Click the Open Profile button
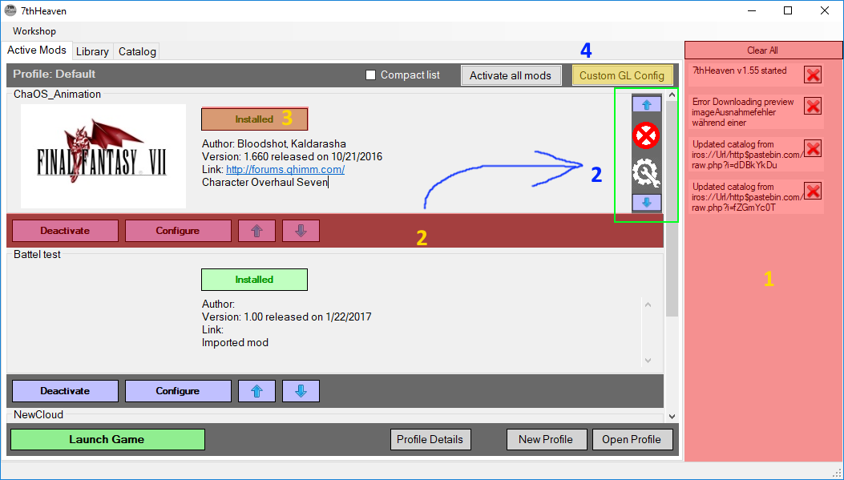This screenshot has width=844, height=480. pyautogui.click(x=632, y=440)
